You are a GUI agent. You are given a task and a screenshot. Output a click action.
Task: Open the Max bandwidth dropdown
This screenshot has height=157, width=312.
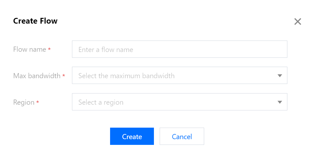click(x=179, y=76)
